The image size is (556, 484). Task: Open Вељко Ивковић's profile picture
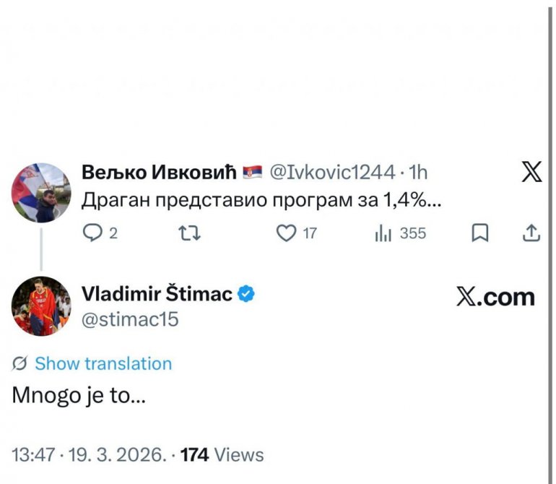[x=41, y=192]
